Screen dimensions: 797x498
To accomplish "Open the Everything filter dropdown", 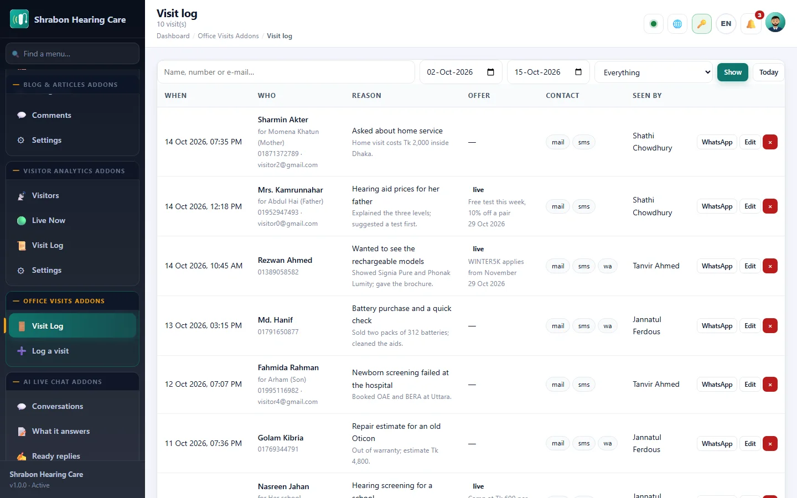I will point(654,72).
